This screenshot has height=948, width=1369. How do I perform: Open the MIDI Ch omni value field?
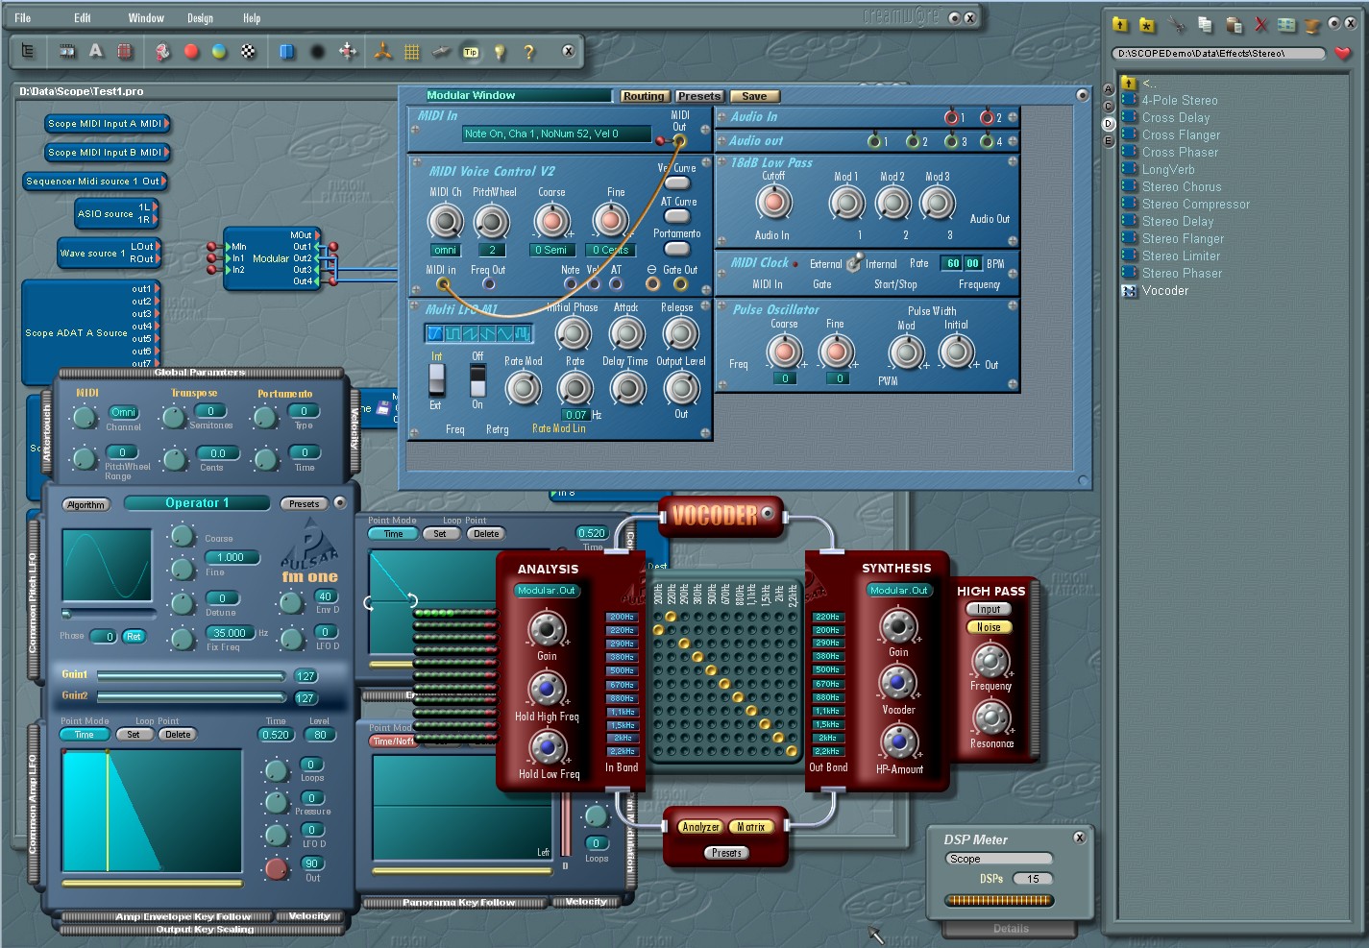(x=446, y=250)
